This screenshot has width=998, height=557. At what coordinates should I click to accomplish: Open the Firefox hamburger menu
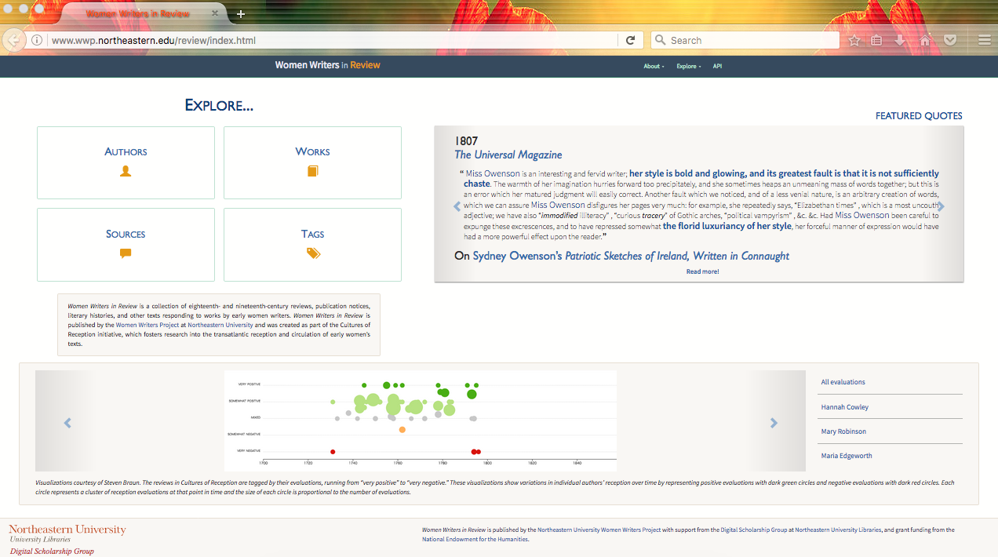(984, 40)
